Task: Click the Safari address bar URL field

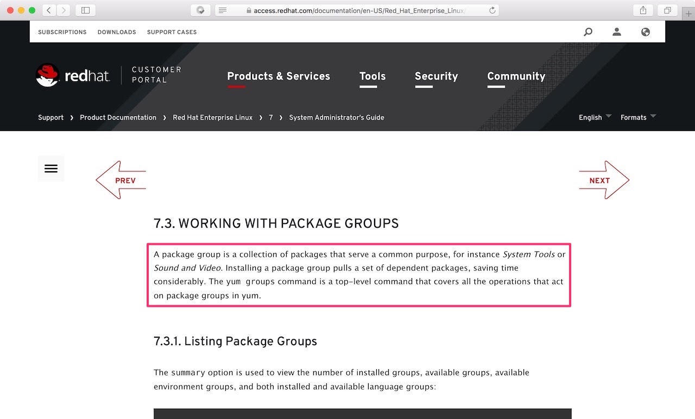Action: 357,10
